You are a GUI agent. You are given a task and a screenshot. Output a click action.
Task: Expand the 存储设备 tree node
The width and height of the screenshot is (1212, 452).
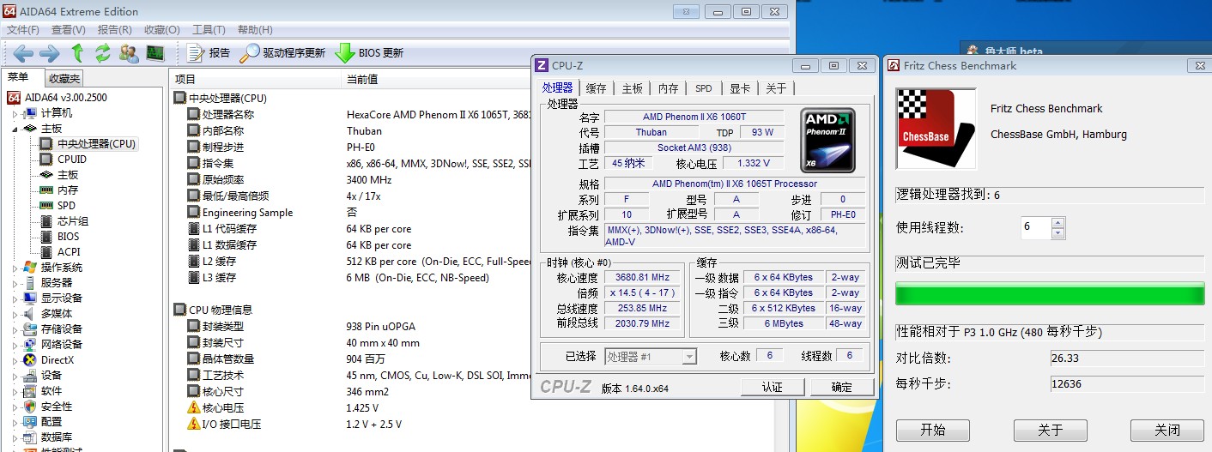point(15,329)
